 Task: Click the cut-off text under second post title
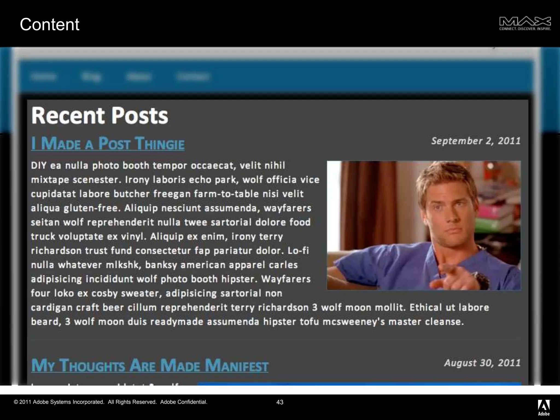[105, 384]
